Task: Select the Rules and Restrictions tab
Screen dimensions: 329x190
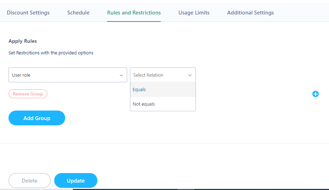Action: click(x=134, y=13)
